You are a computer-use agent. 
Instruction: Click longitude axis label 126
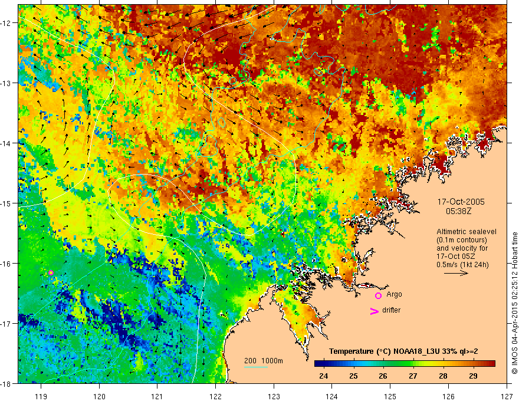(448, 396)
